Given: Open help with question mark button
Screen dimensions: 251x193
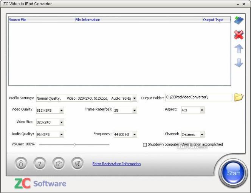Looking at the screenshot, I should pyautogui.click(x=40, y=164).
